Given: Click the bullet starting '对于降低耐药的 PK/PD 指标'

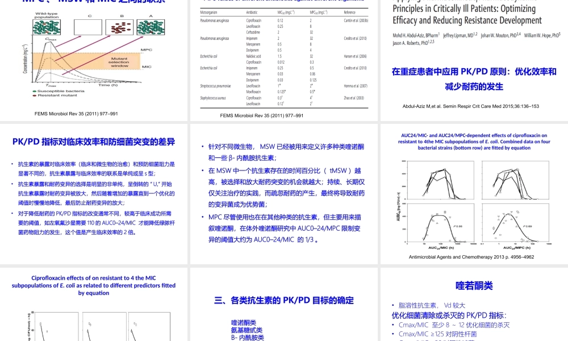Looking at the screenshot, I should pos(97,223).
